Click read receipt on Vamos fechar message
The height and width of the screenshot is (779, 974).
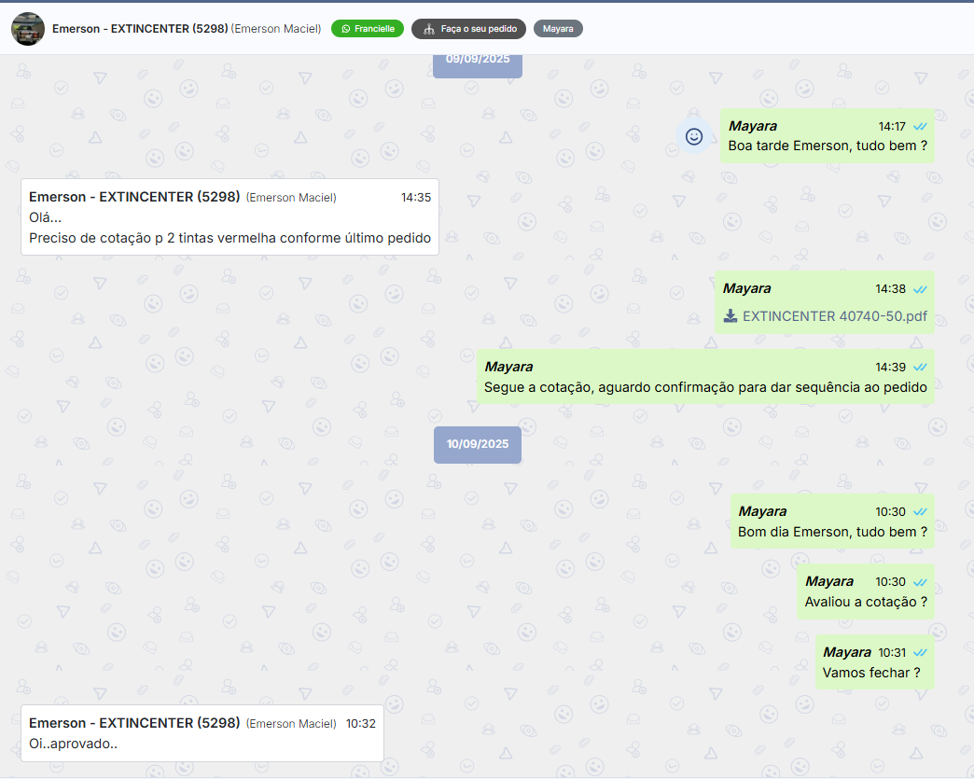pyautogui.click(x=920, y=652)
